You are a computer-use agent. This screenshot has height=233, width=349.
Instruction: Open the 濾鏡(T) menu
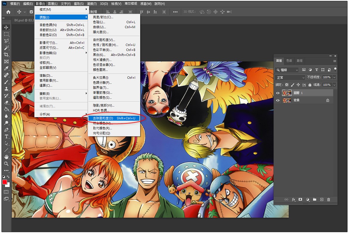point(92,4)
